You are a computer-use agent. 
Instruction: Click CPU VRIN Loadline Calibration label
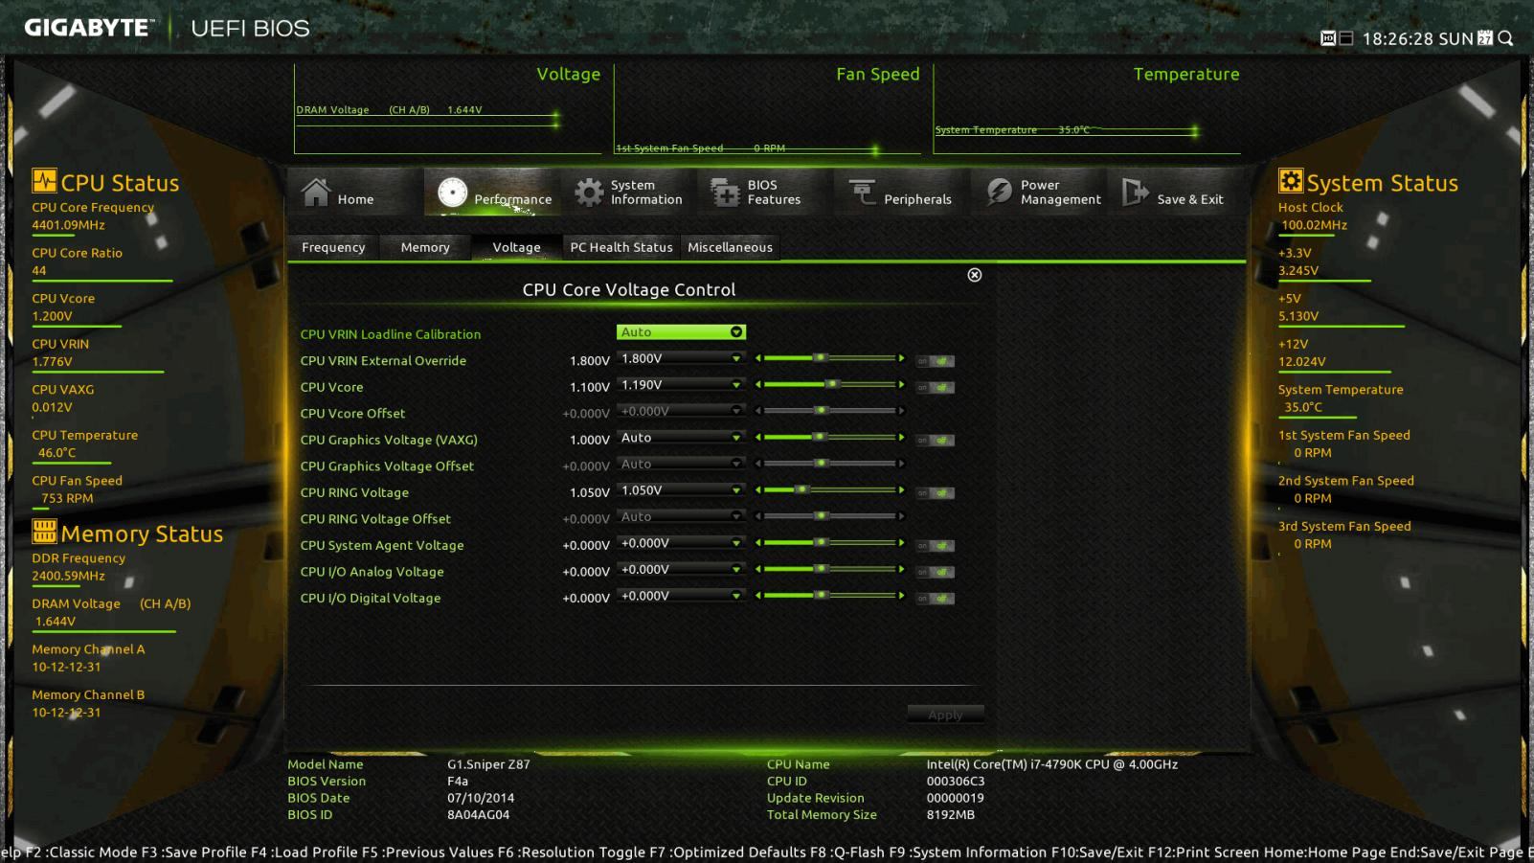pyautogui.click(x=391, y=334)
